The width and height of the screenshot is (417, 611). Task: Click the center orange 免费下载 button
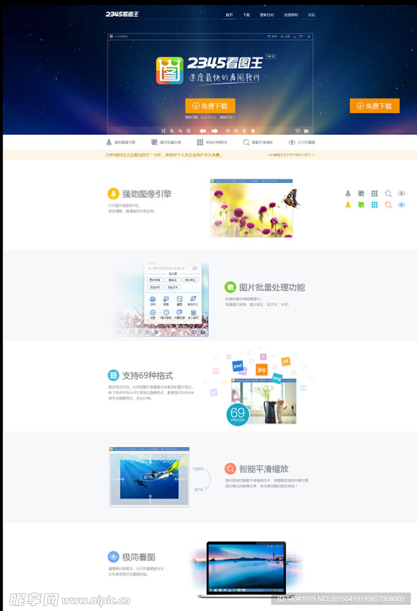click(210, 106)
